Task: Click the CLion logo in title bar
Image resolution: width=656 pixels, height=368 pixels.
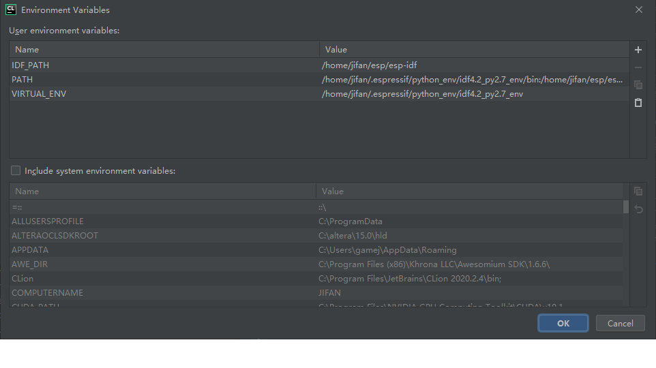Action: pyautogui.click(x=11, y=10)
